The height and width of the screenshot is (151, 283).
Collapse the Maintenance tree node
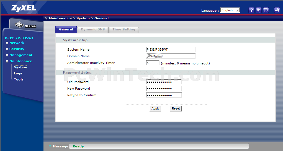click(7, 61)
